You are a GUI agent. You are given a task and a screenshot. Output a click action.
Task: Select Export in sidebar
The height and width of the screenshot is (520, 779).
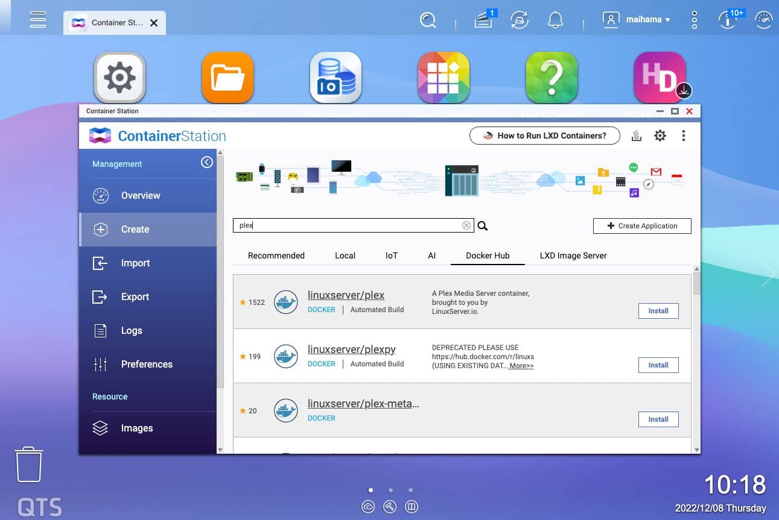pyautogui.click(x=148, y=297)
